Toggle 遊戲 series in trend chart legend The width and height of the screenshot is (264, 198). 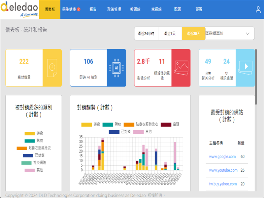91,124
